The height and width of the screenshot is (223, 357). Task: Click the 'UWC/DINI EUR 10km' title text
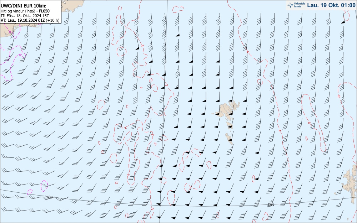tap(23, 6)
